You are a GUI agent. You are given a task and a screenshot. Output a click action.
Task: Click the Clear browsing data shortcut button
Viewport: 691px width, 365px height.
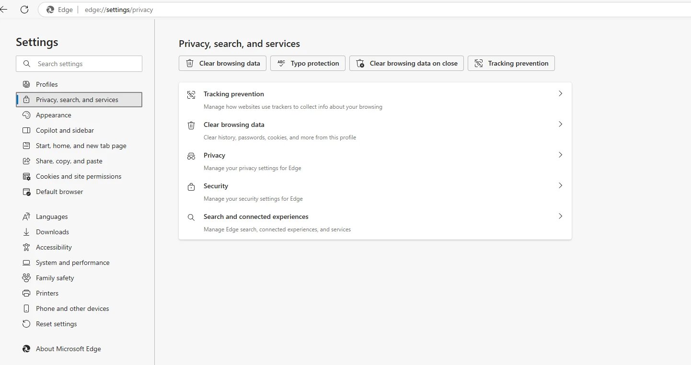click(222, 63)
